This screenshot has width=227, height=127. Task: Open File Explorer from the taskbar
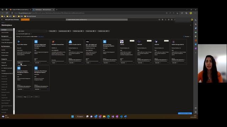[x=104, y=116]
